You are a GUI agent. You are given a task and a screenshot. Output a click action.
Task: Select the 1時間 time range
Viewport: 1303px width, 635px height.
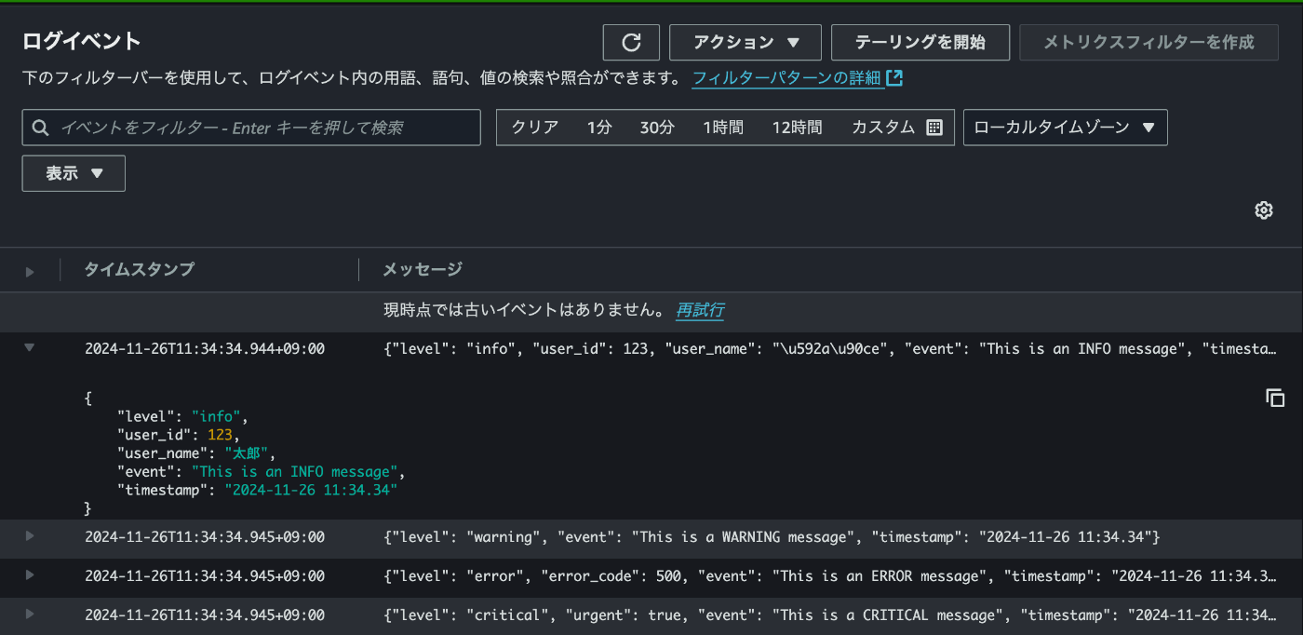(x=723, y=128)
